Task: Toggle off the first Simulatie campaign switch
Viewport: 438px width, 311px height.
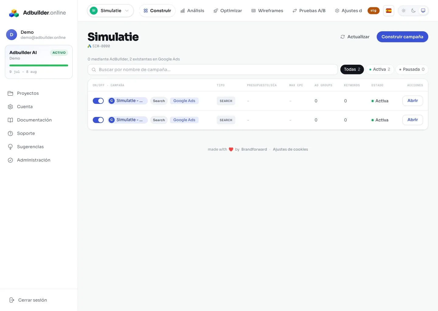Action: pyautogui.click(x=98, y=101)
